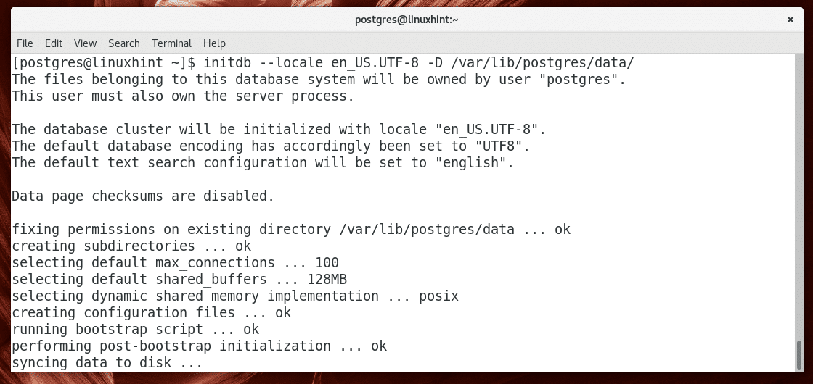
Task: Click the 'syncing data to disk' line
Action: [x=107, y=363]
